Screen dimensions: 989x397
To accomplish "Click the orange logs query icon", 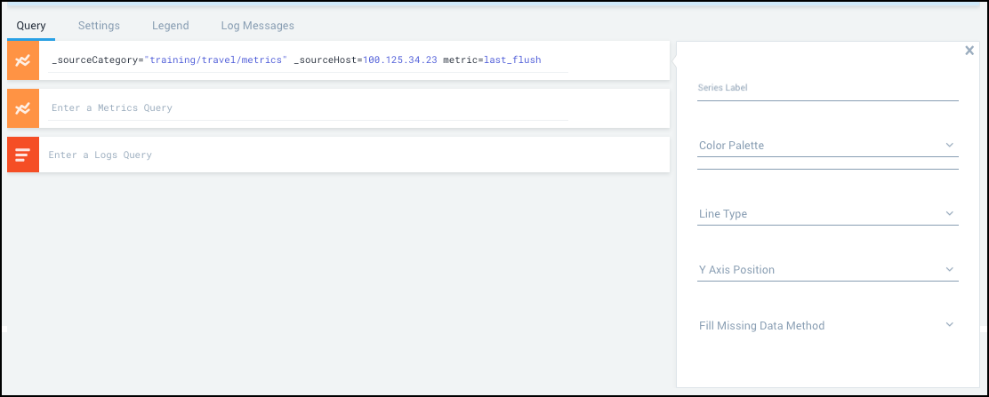I will [x=23, y=155].
